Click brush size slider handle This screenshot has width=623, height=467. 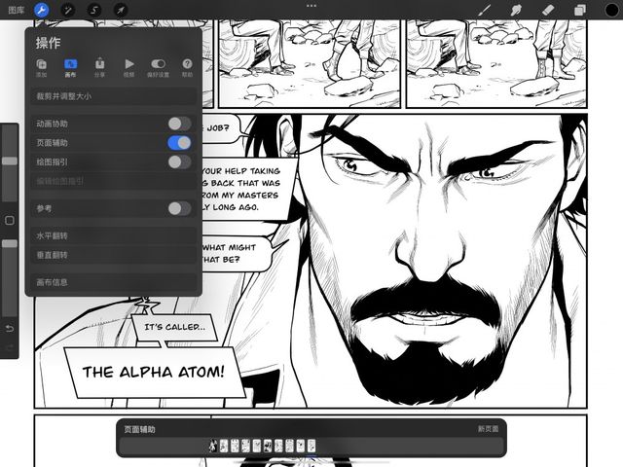(10, 161)
